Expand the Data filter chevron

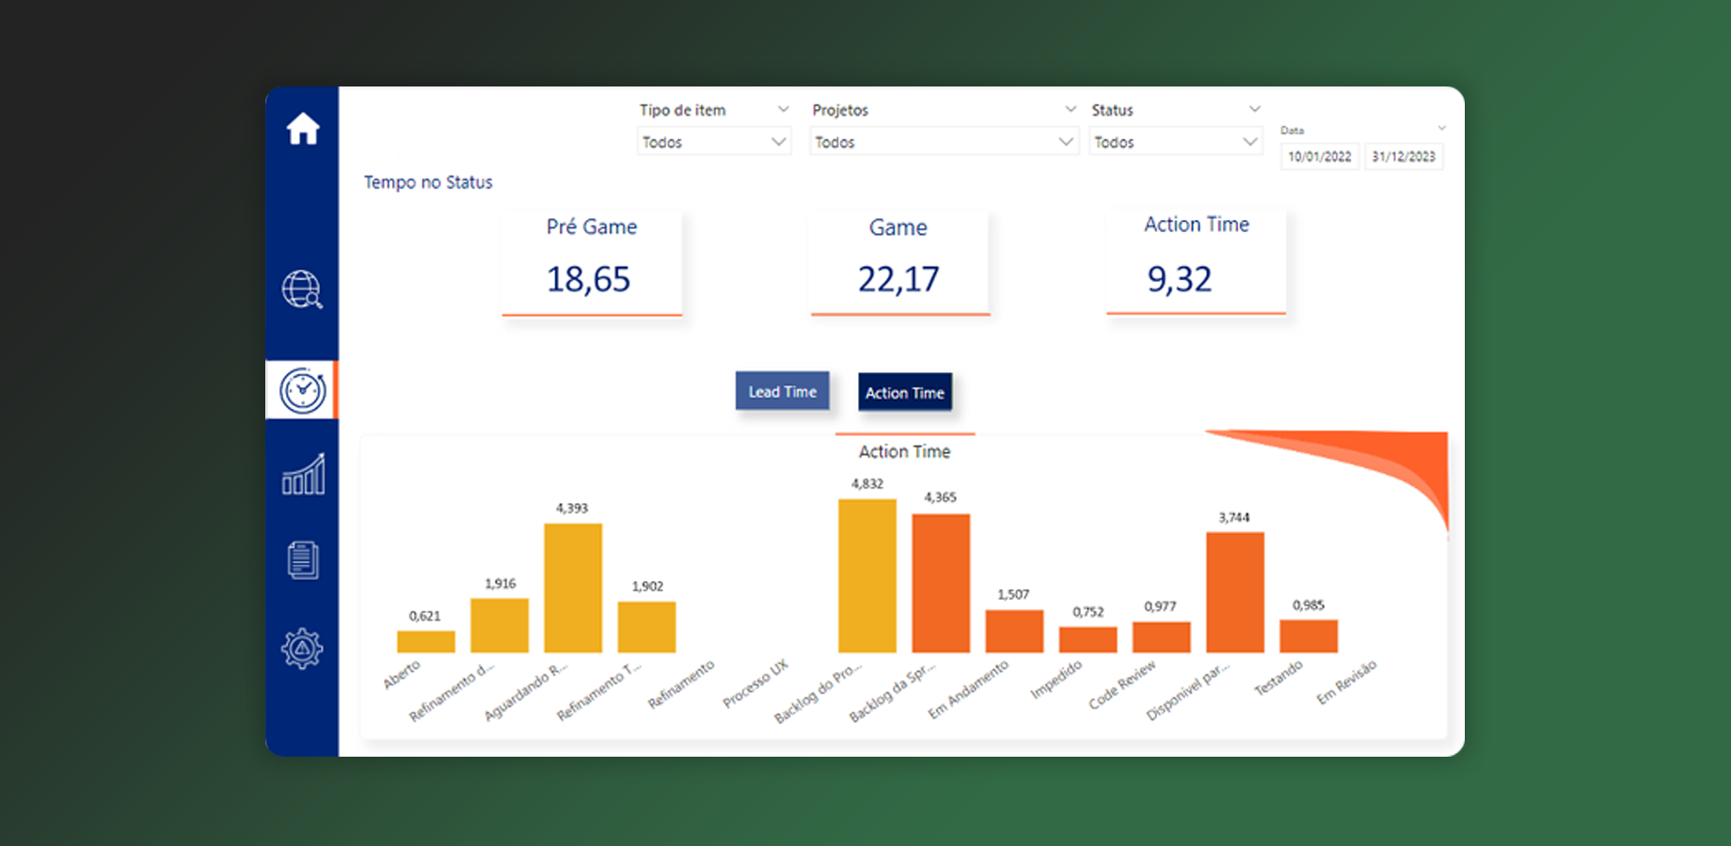[1441, 128]
